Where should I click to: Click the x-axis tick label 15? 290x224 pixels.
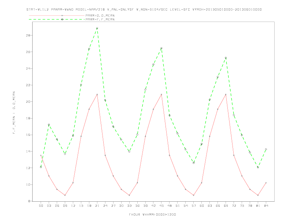click(81, 206)
